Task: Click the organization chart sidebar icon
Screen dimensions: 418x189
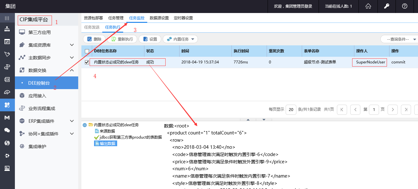Action: coord(7,29)
